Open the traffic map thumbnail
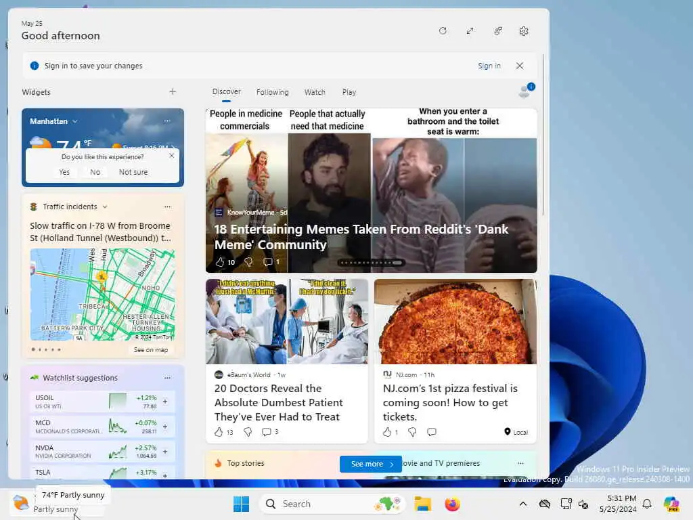Screen dimensions: 693x520 point(103,295)
